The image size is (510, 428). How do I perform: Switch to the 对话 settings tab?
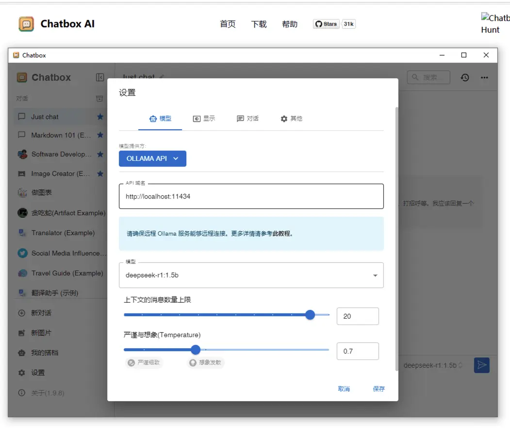point(247,119)
